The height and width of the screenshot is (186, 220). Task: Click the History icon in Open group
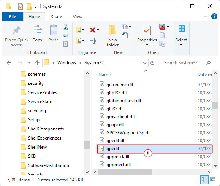pyautogui.click(x=162, y=44)
